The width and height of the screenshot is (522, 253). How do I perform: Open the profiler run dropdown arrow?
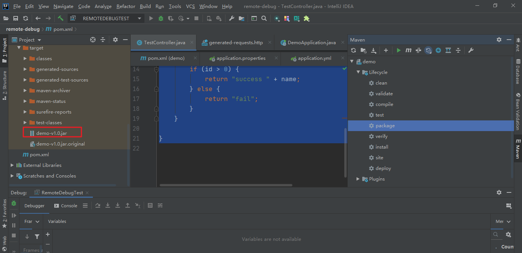[188, 19]
